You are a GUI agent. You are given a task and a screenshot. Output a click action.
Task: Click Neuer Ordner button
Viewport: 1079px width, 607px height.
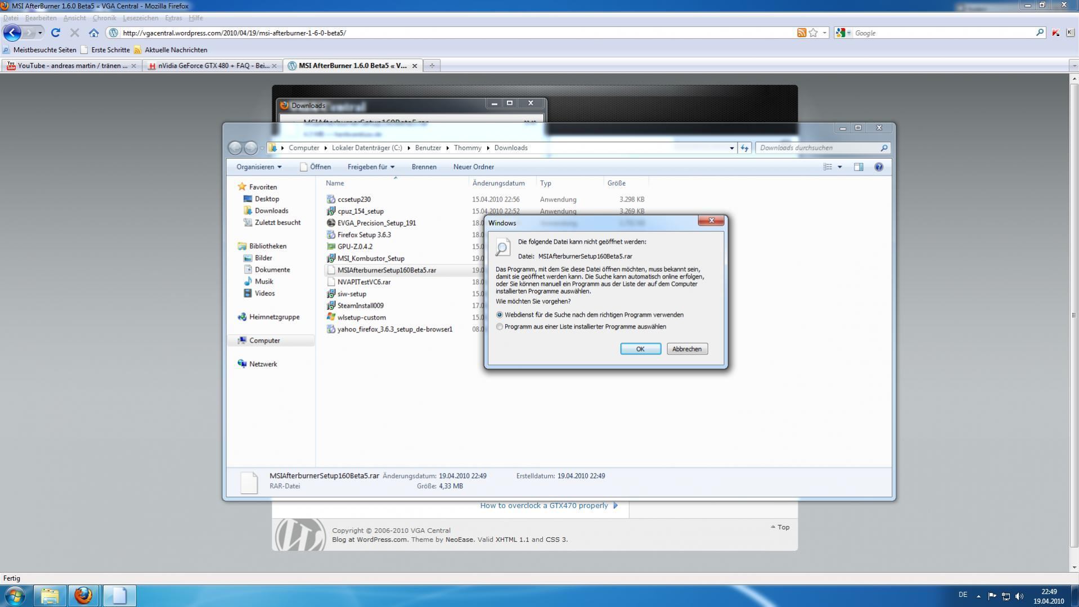point(474,167)
